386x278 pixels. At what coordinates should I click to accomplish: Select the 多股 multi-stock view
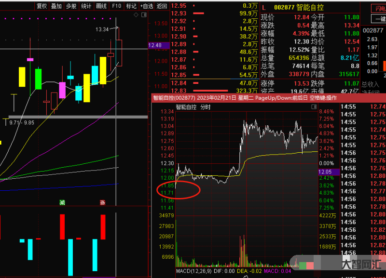coord(71,6)
